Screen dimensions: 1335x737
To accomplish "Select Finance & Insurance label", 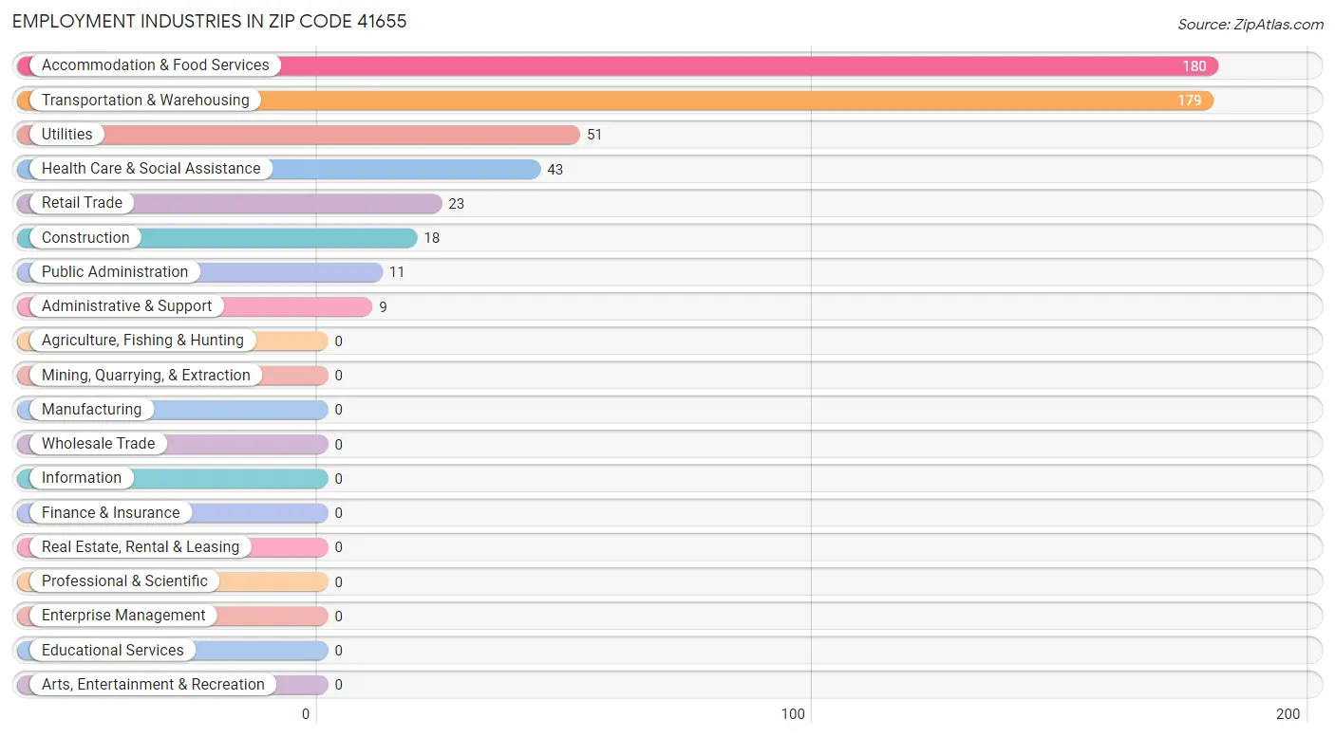I will coord(110,512).
